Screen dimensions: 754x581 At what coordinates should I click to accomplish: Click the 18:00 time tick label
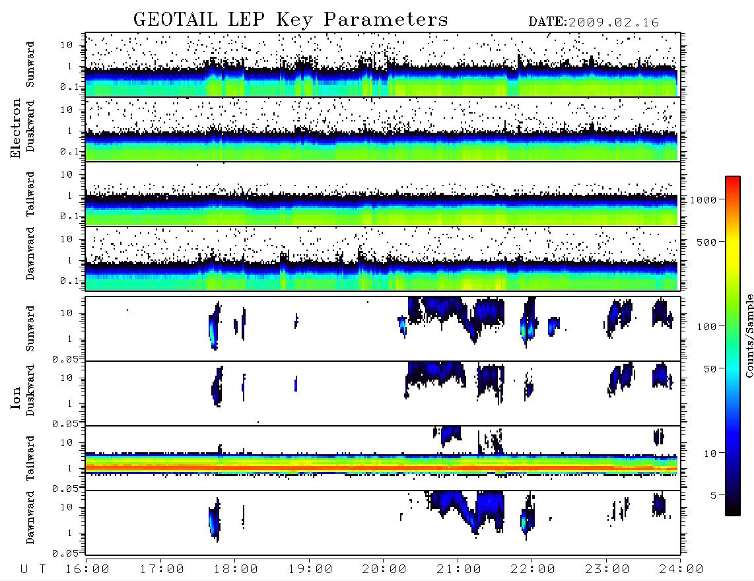pyautogui.click(x=236, y=570)
